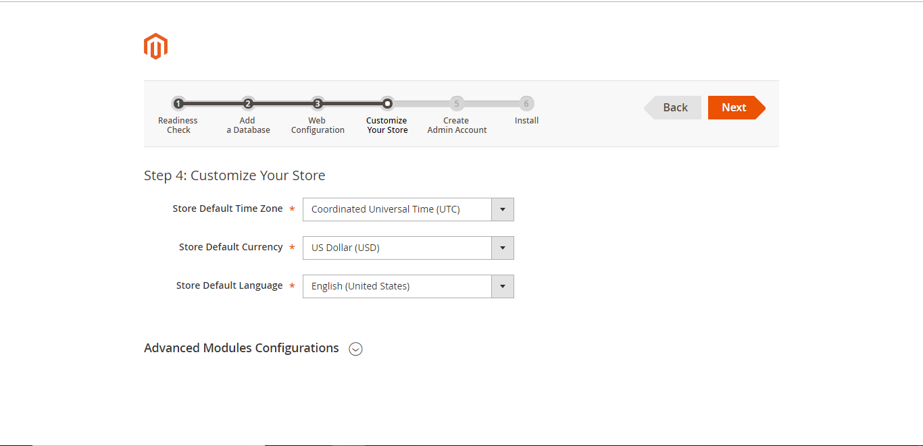Image resolution: width=923 pixels, height=446 pixels.
Task: Click step 3 Web Configuration circle
Action: coord(318,104)
